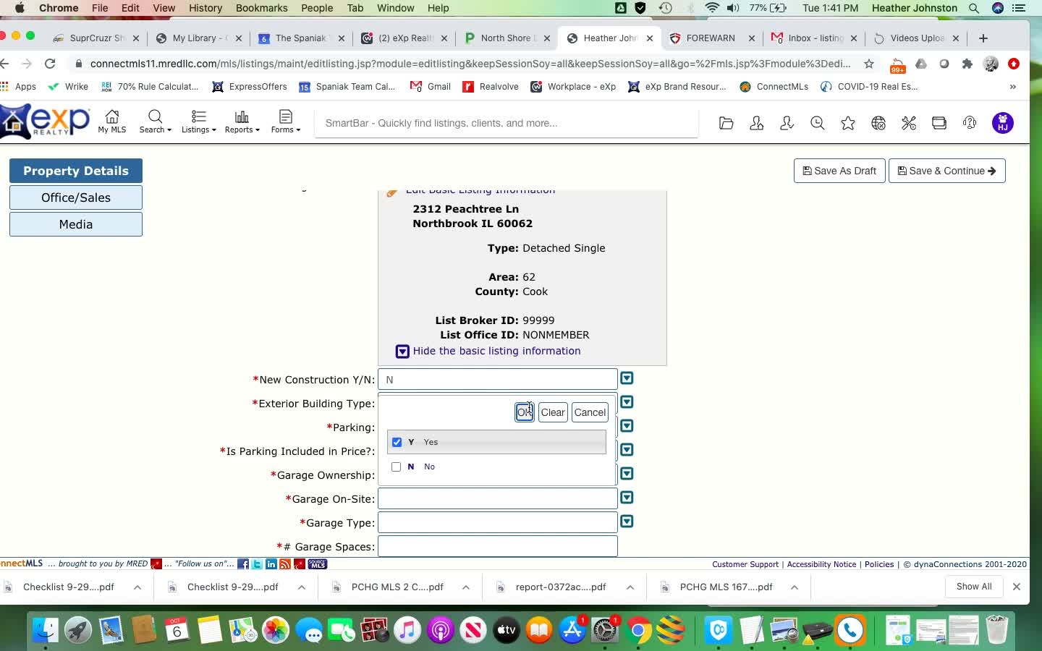Click the Garage Type input field

pos(498,522)
